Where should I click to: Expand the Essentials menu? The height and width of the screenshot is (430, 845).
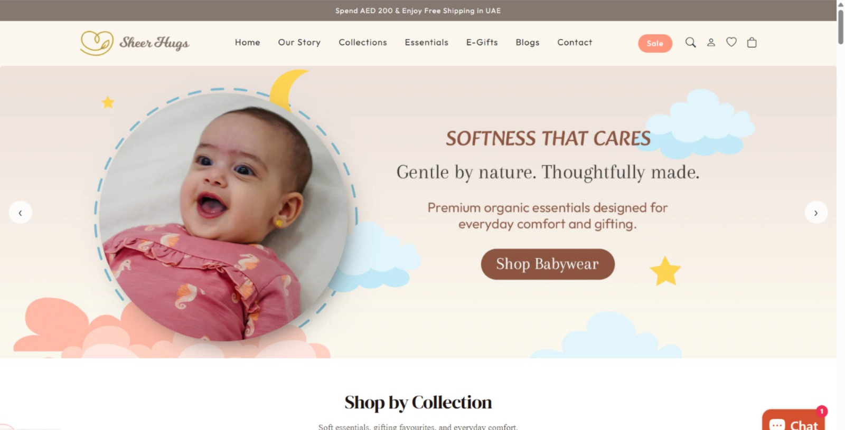click(x=426, y=42)
